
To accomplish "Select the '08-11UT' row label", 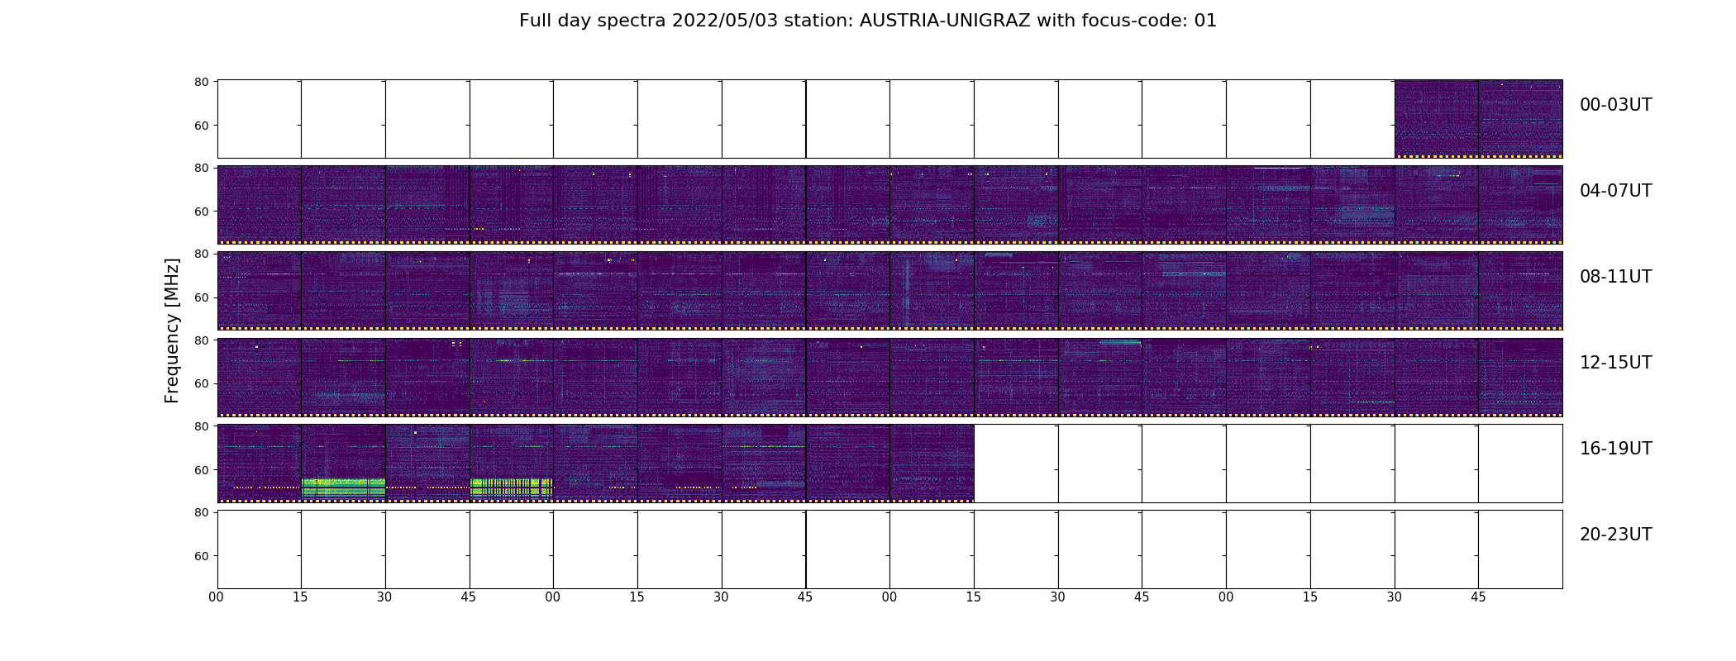I will 1615,277.
